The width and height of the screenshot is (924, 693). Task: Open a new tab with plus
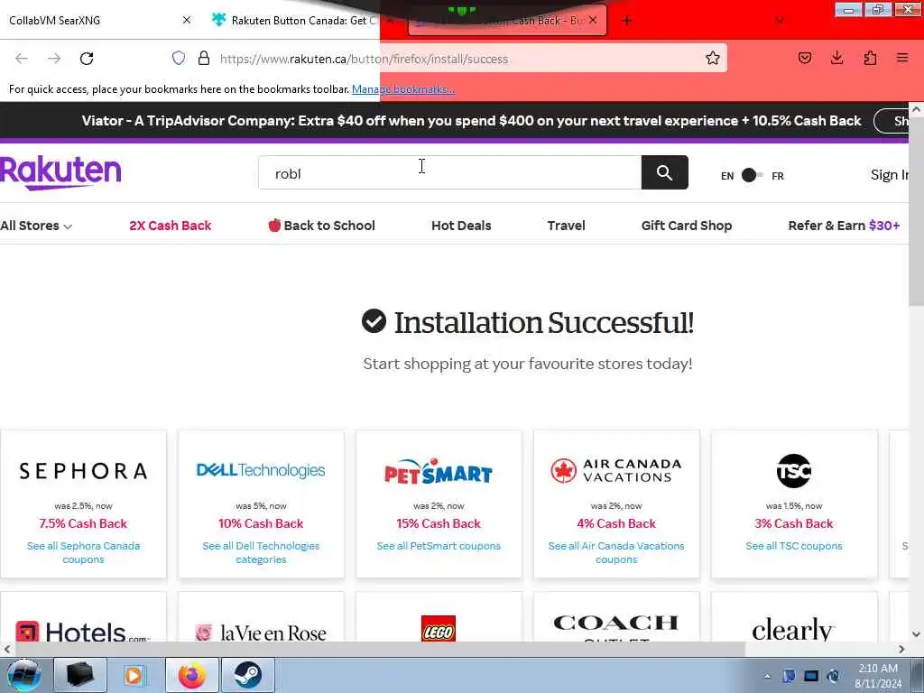pos(626,21)
